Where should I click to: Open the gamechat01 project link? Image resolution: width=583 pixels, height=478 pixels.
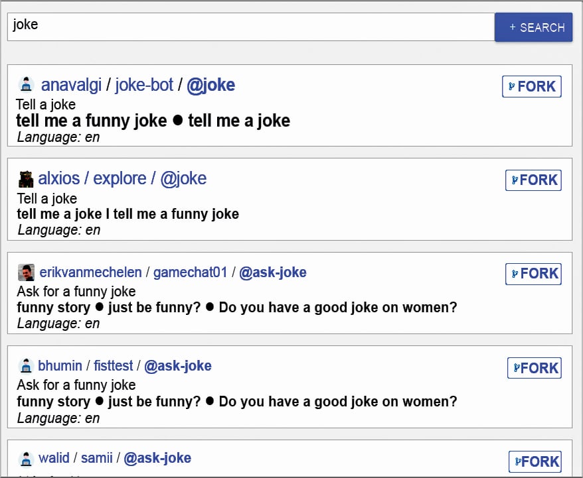(x=190, y=272)
